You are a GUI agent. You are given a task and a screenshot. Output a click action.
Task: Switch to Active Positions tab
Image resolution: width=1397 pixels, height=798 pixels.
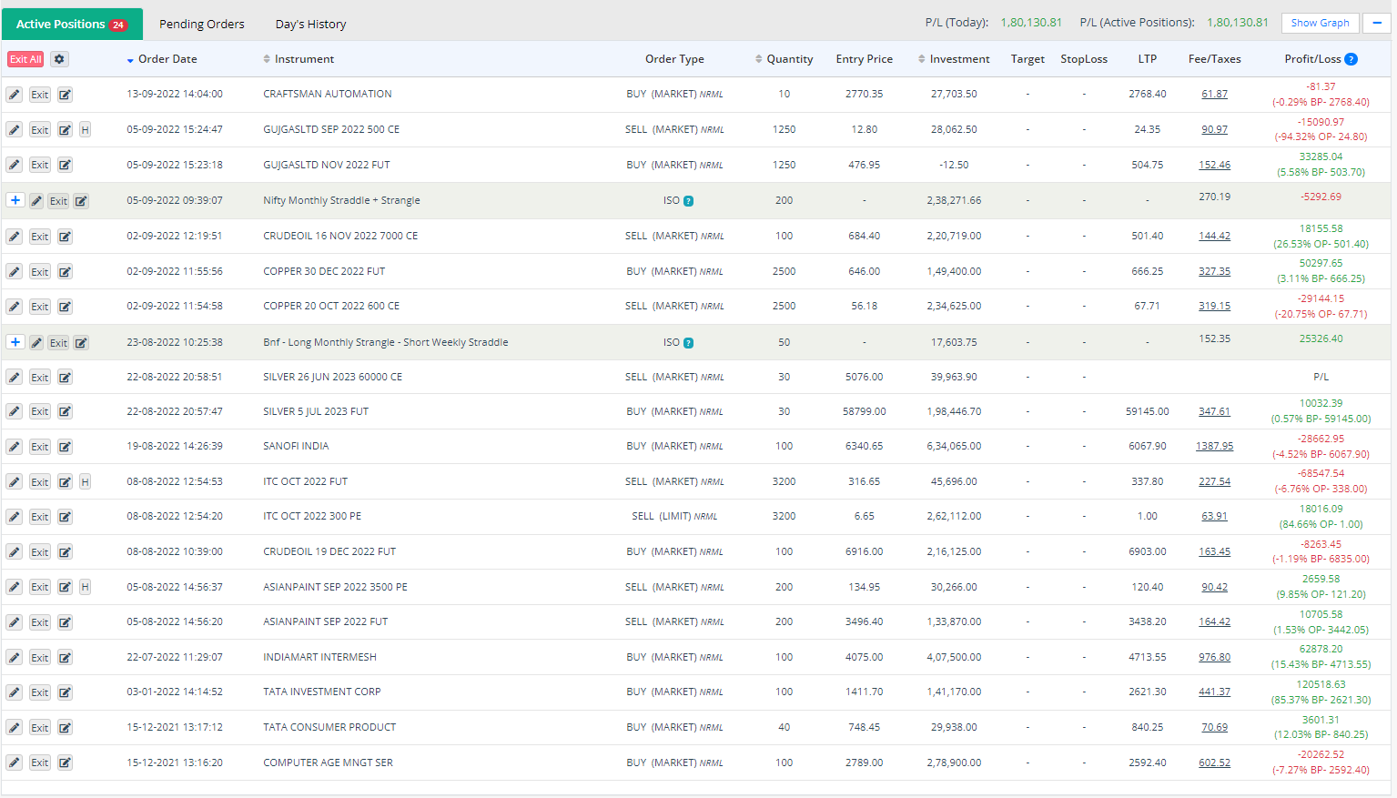72,25
